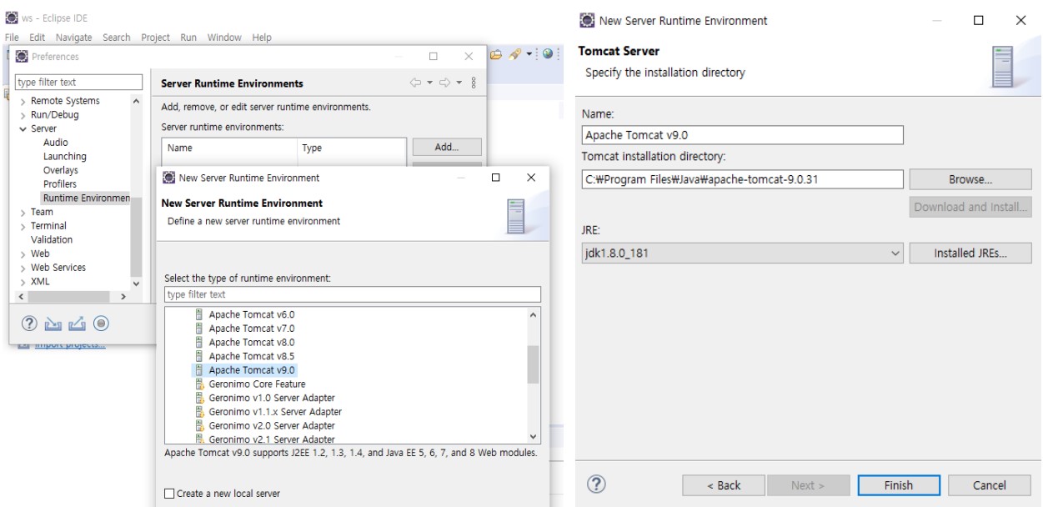Click the Apache Tomcat v8.5 server icon
The height and width of the screenshot is (507, 1043).
198,356
